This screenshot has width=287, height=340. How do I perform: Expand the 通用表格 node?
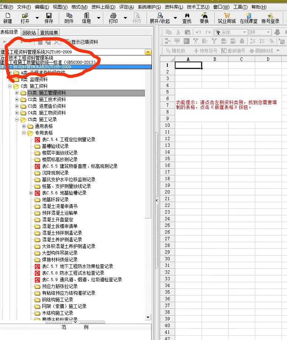(x=24, y=126)
